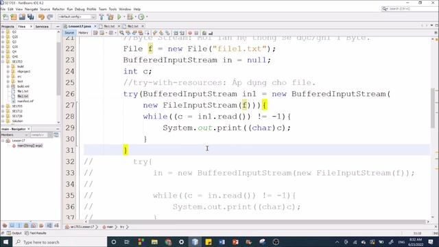
Task: Click the horizontal scrollbar of the editor
Action: coord(258,222)
